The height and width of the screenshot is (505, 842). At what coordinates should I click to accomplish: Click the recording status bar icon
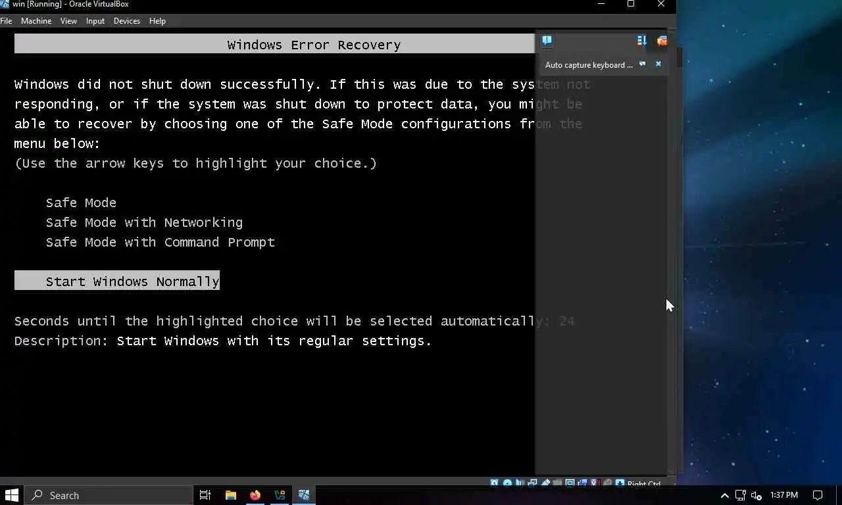pyautogui.click(x=583, y=483)
